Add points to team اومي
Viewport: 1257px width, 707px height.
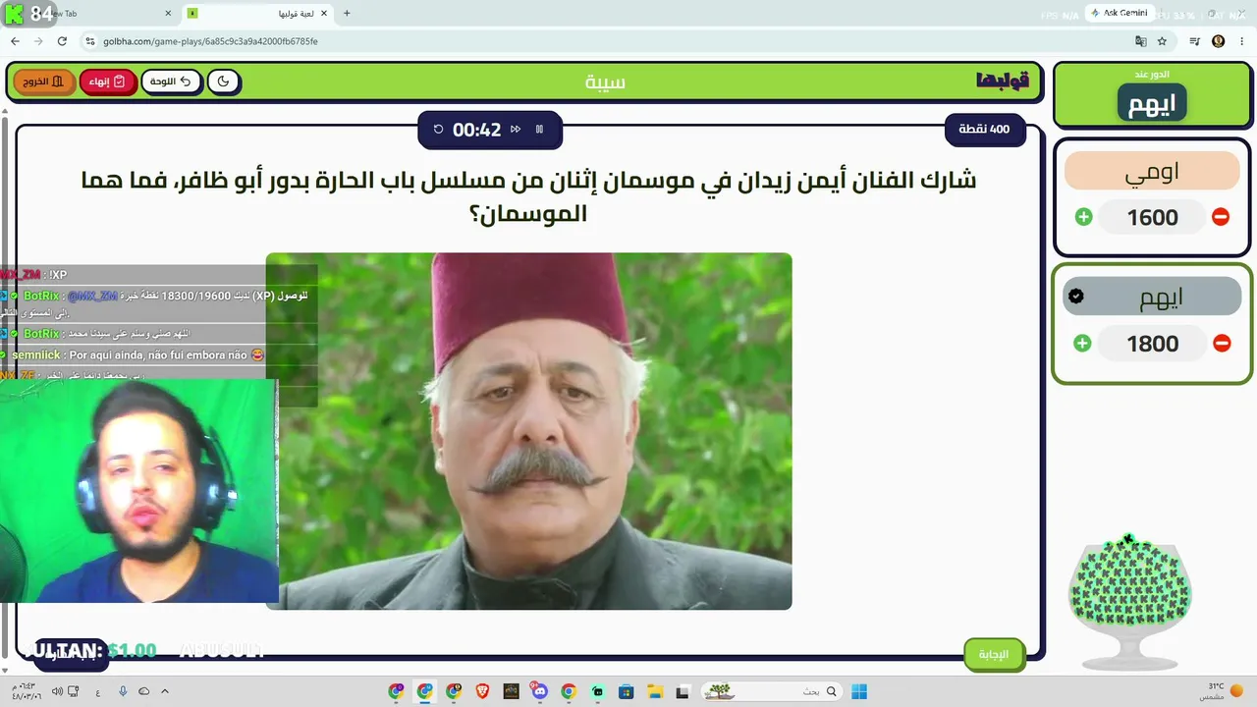coord(1083,217)
